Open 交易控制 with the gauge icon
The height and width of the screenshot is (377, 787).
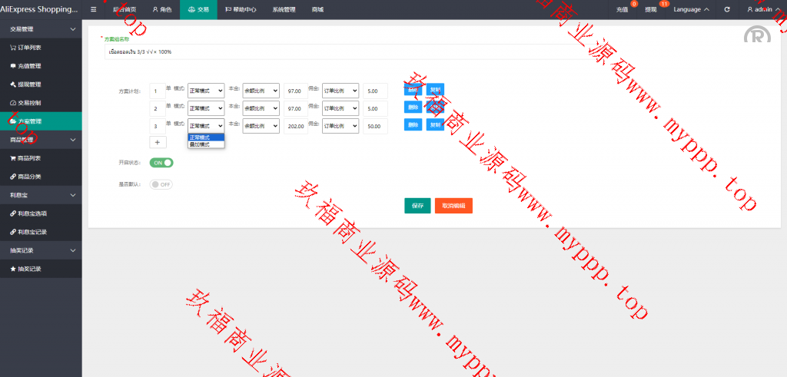coord(30,103)
